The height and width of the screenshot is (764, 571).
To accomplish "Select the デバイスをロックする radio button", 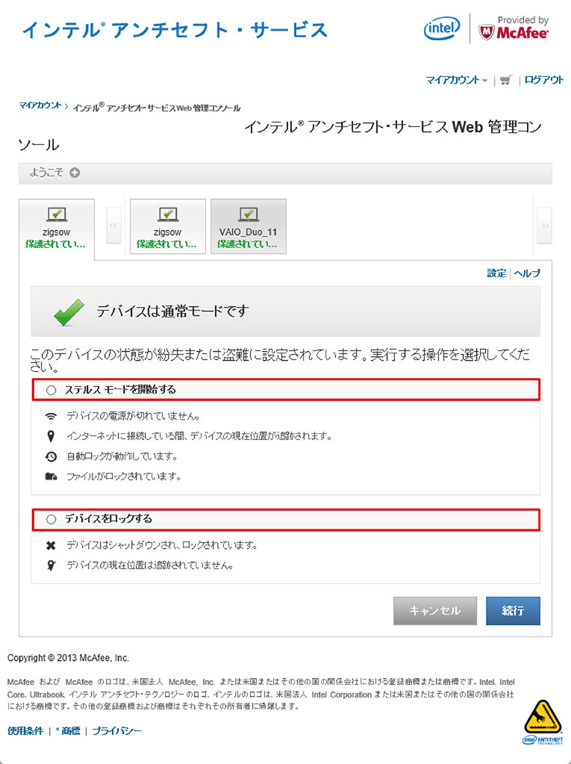I will [x=52, y=519].
